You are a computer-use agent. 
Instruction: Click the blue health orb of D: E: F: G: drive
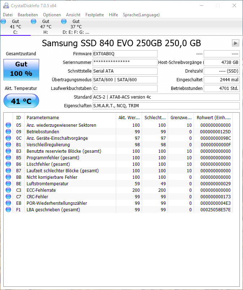tap(64, 21)
